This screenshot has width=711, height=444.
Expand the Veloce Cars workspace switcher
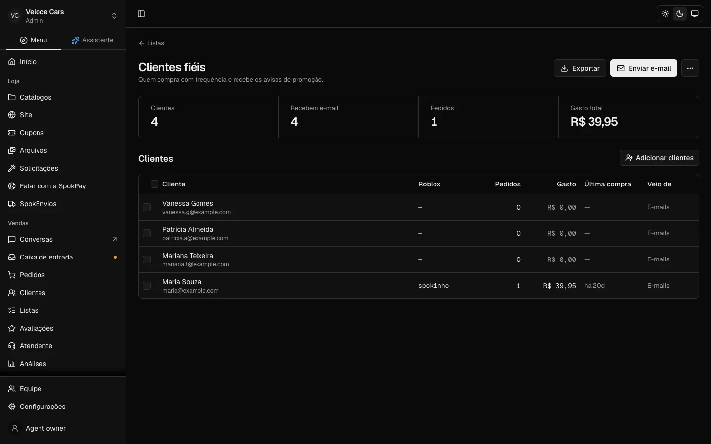click(63, 16)
